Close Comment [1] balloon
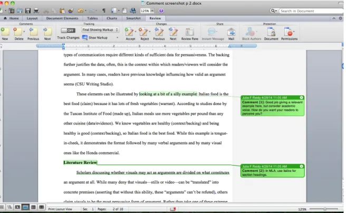346x213 pixels. [x=301, y=98]
